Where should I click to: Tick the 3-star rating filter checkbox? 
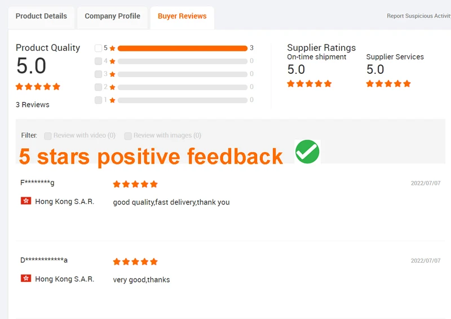point(99,74)
